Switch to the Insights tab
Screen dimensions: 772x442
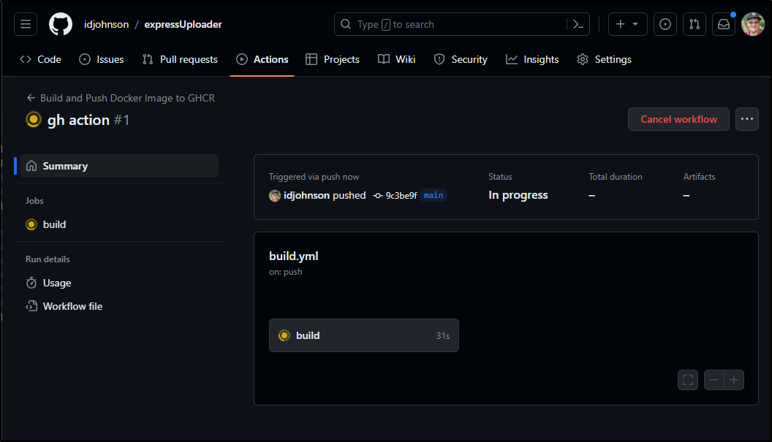click(x=532, y=60)
